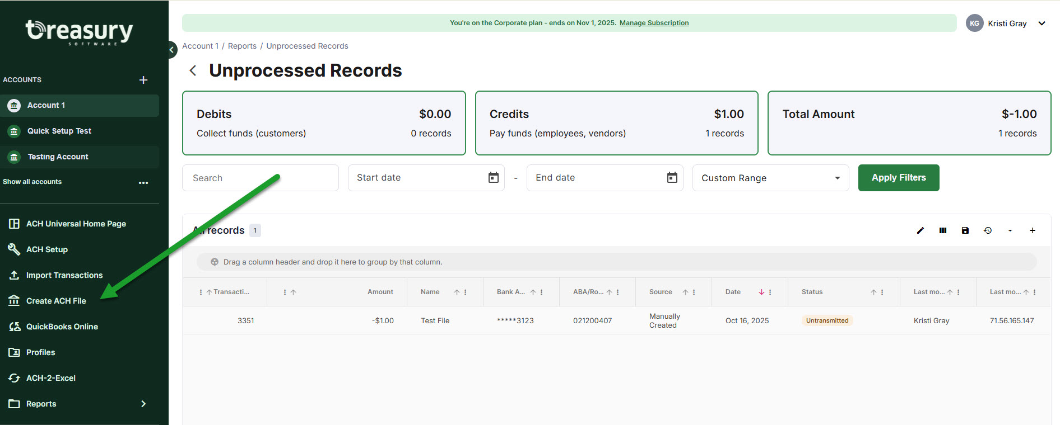The width and height of the screenshot is (1060, 425).
Task: Select Account 1 in accounts list
Action: click(x=80, y=106)
